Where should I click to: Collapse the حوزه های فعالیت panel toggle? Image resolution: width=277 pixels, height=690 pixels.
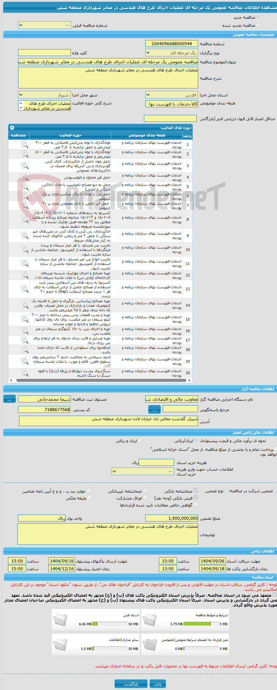tap(12, 128)
